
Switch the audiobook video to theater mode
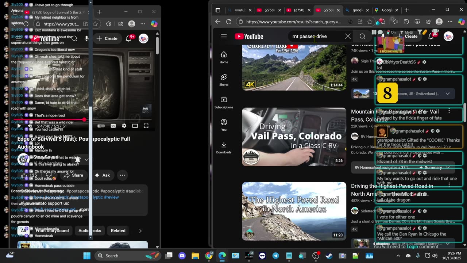click(135, 126)
